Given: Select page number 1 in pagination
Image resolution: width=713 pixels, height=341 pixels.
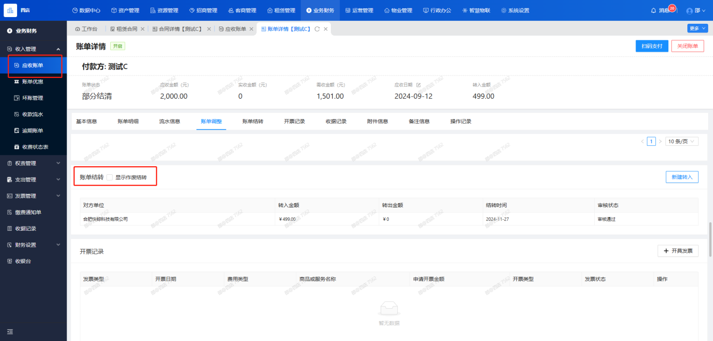Looking at the screenshot, I should point(651,141).
